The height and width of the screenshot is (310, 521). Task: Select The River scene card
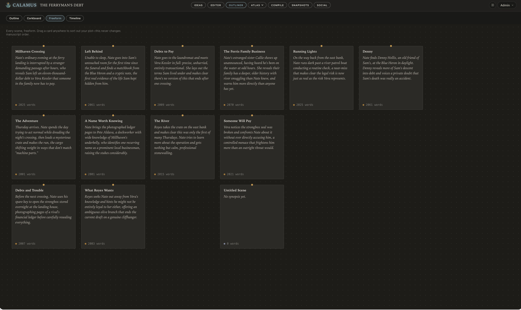click(182, 147)
